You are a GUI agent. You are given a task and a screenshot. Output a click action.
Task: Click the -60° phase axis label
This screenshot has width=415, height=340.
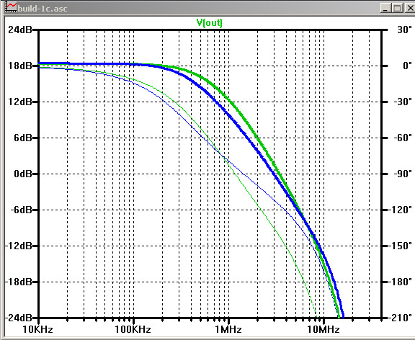(x=403, y=138)
